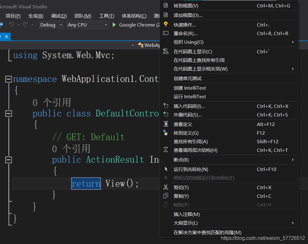The width and height of the screenshot is (308, 244).
Task: Click the Save toolbar icon
Action: point(1,25)
